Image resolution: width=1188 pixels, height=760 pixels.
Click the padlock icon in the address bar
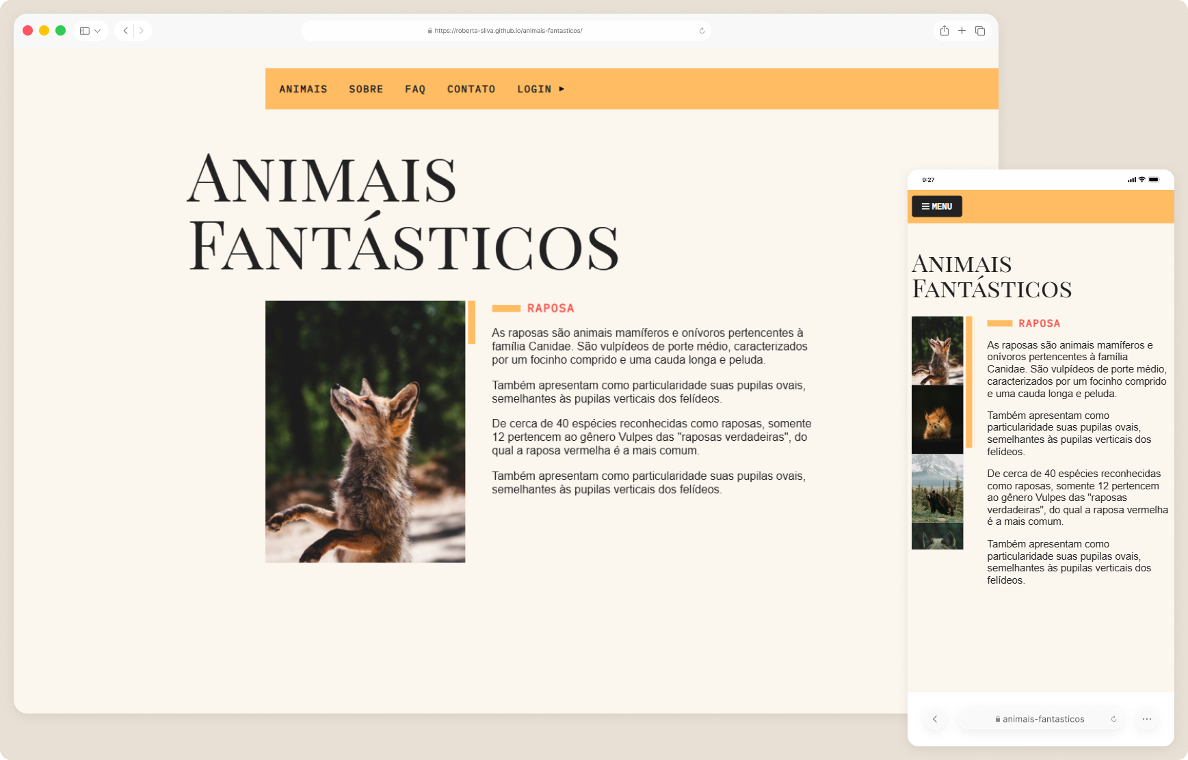(x=429, y=31)
